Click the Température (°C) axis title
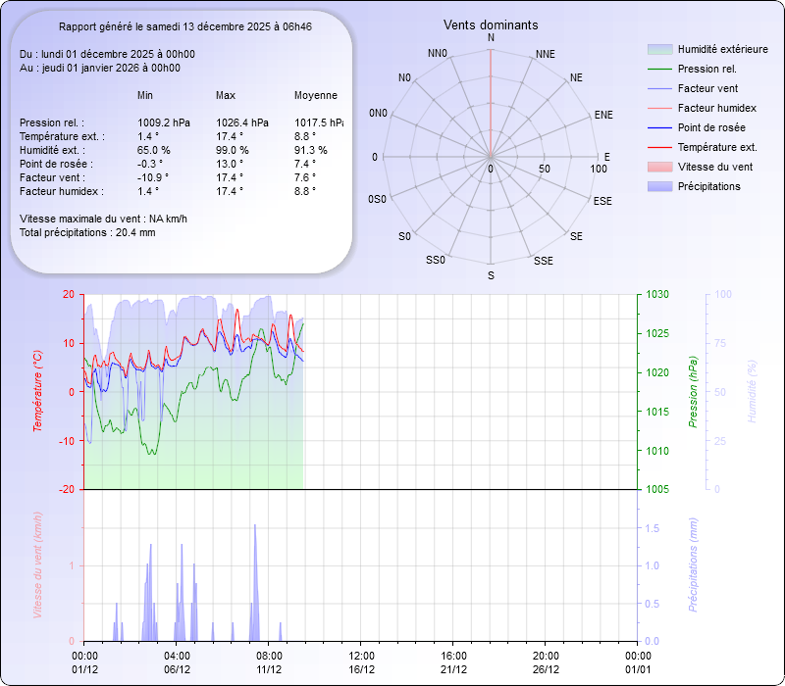Viewport: 785px width, 686px height. [x=38, y=391]
